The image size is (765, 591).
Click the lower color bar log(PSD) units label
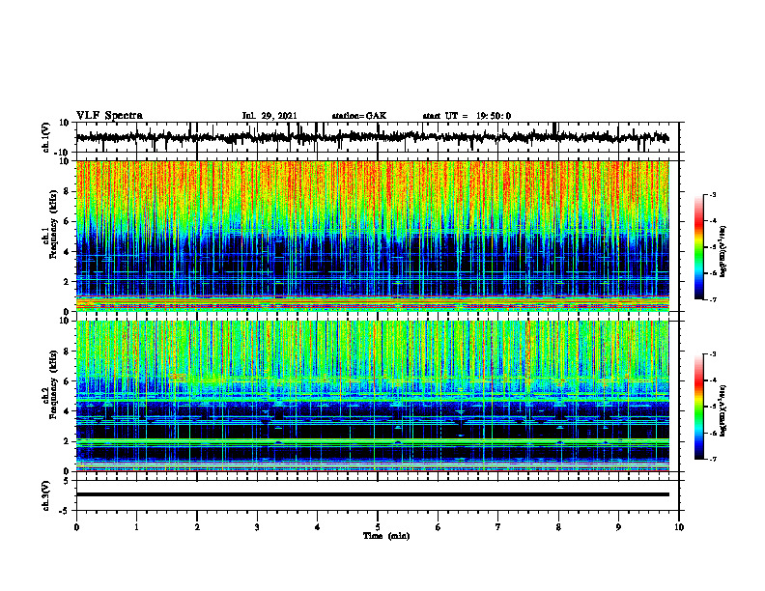[x=724, y=409]
